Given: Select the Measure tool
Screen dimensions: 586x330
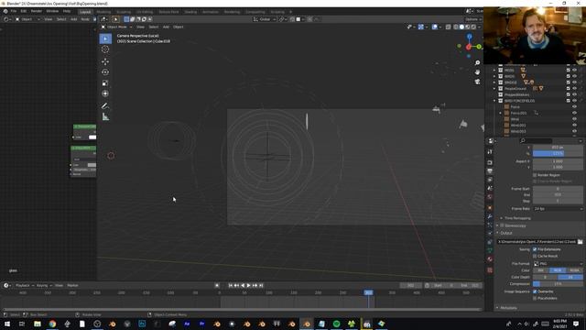Looking at the screenshot, I should [105, 117].
